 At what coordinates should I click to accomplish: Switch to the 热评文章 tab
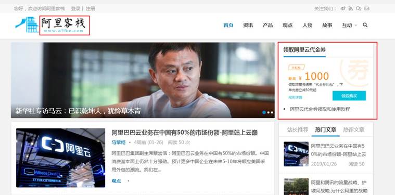pos(353,130)
